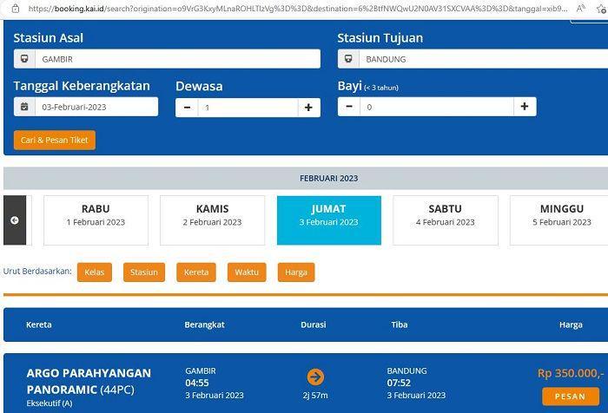Select the Sabtu 4 Februari 2023 tab
Screen dimensions: 608x413
click(446, 220)
